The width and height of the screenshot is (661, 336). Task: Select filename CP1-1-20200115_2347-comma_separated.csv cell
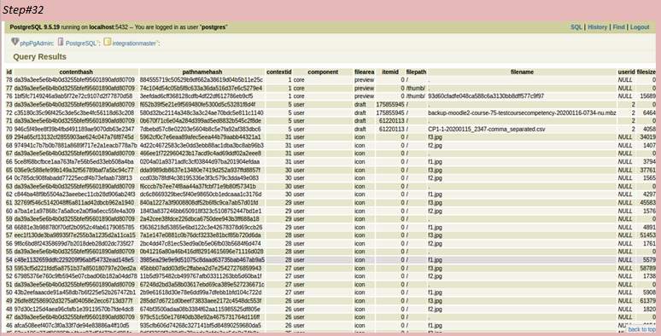487,130
